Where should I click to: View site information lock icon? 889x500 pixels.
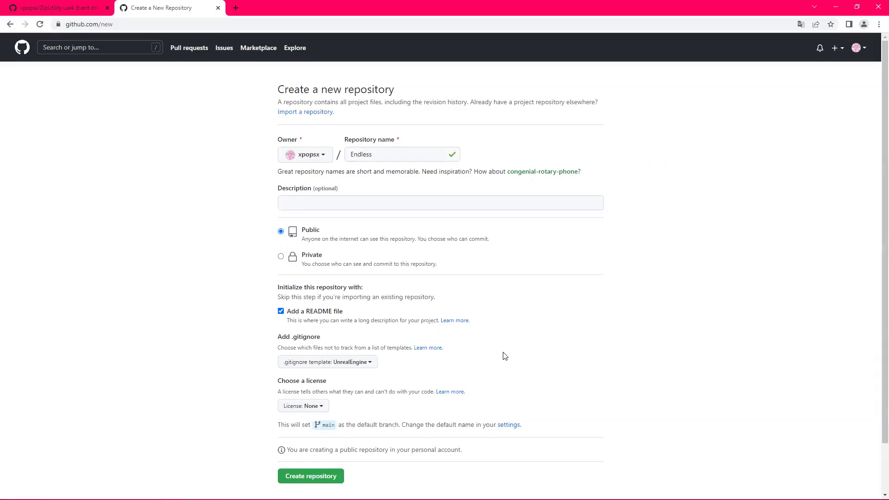coord(58,24)
